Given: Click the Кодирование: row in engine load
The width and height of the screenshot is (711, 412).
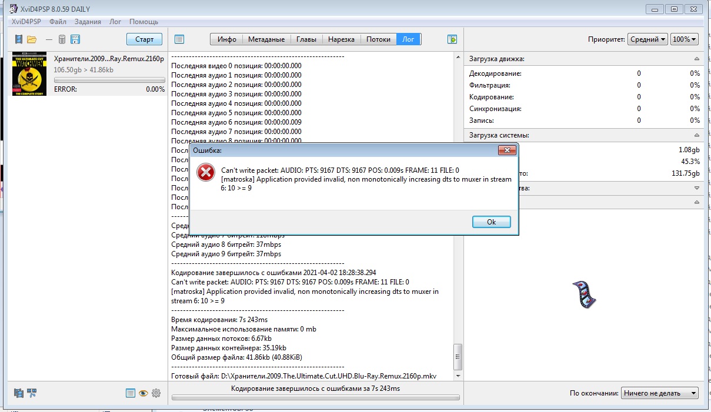Looking at the screenshot, I should click(585, 97).
